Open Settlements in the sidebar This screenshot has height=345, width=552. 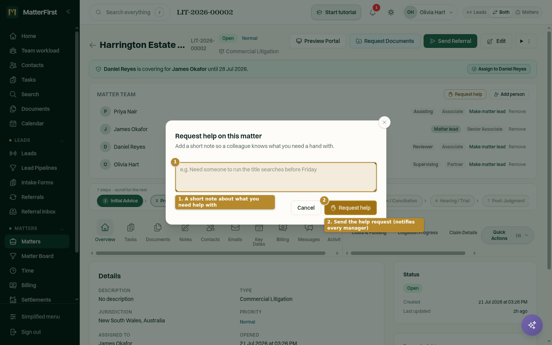click(37, 300)
